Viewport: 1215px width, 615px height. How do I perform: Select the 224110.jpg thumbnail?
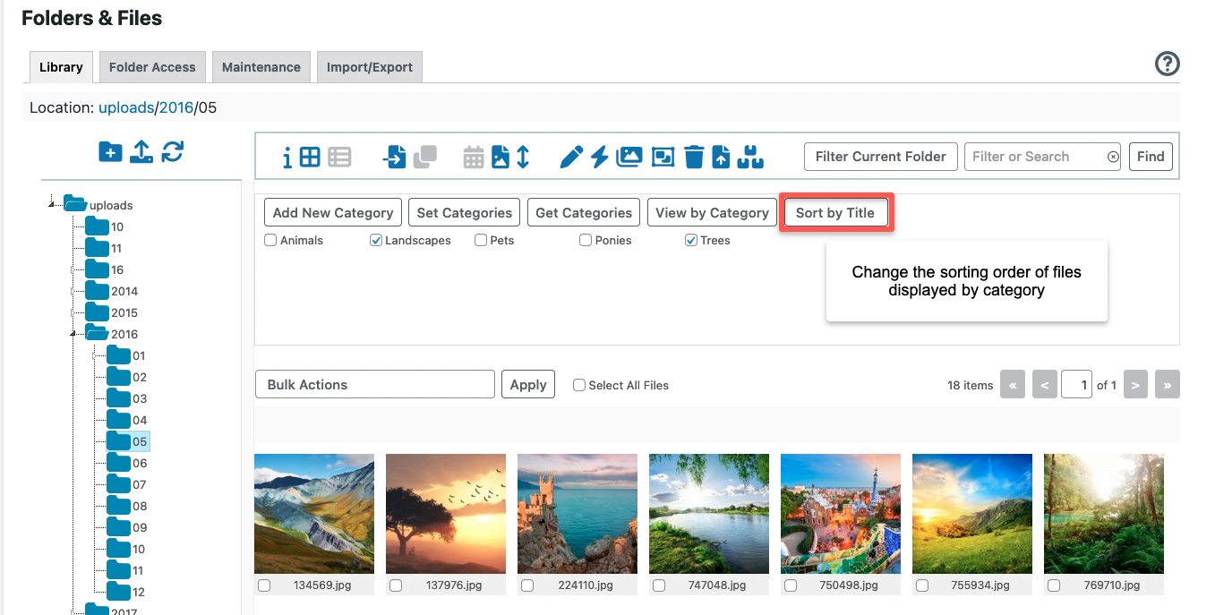[x=578, y=514]
